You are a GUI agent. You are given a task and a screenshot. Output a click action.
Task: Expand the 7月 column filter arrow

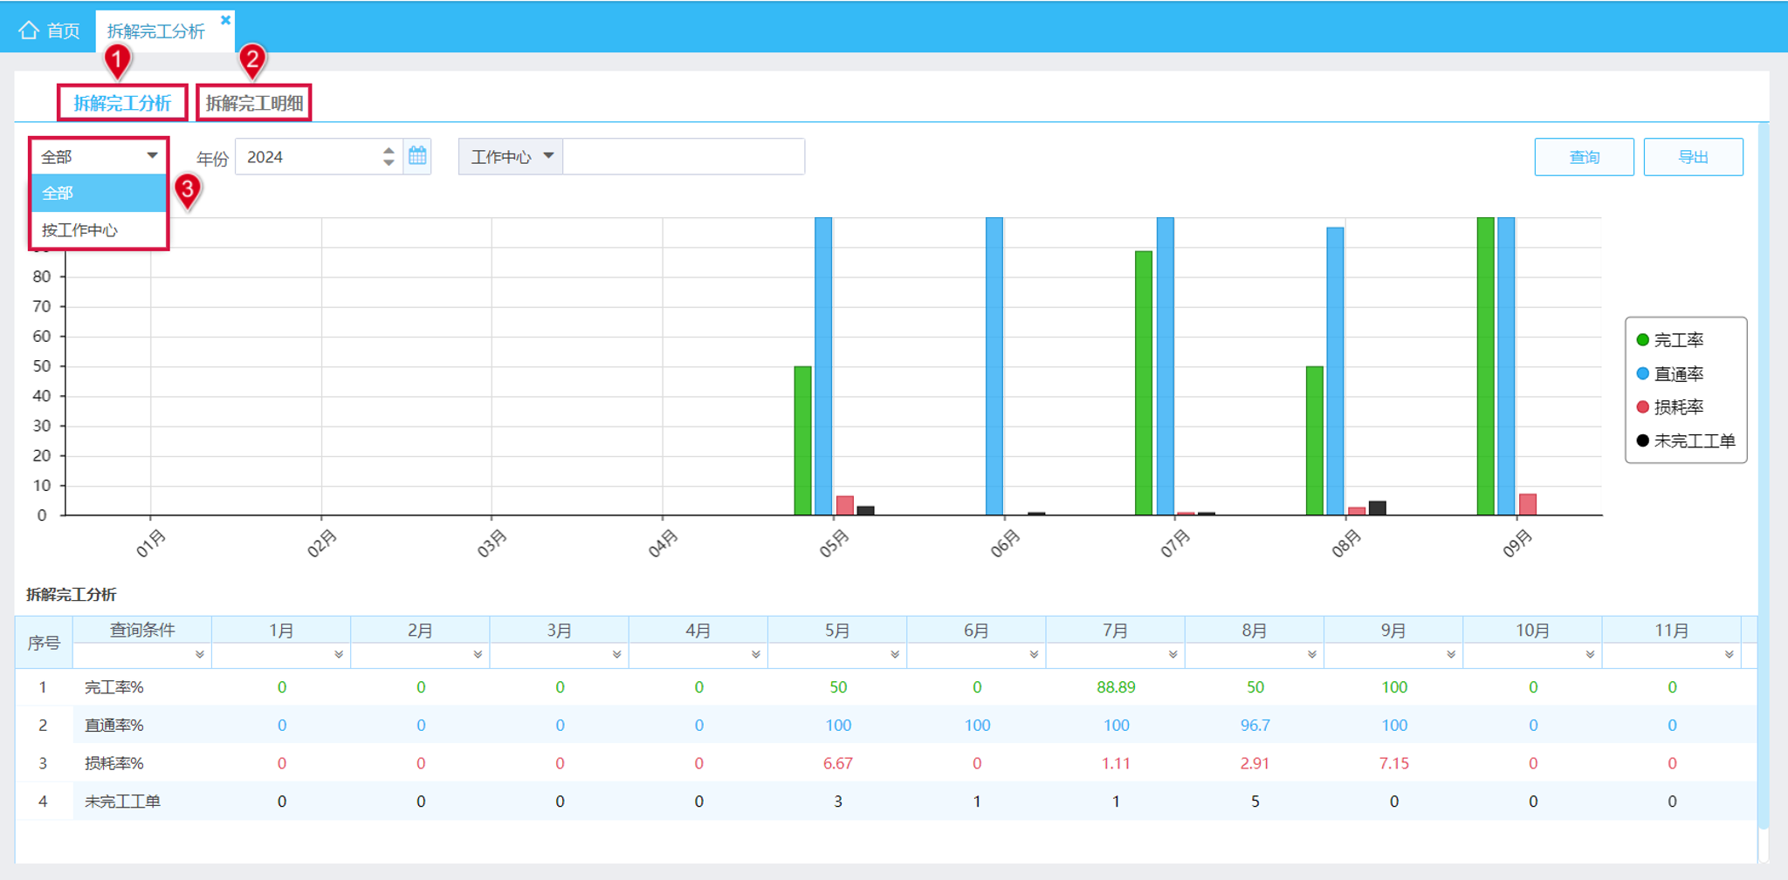click(x=1173, y=654)
